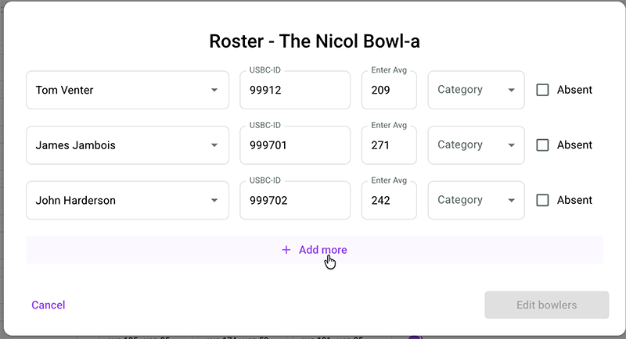This screenshot has height=339, width=626.
Task: Open the Tom Venter bowler dropdown arrow
Action: coord(214,90)
